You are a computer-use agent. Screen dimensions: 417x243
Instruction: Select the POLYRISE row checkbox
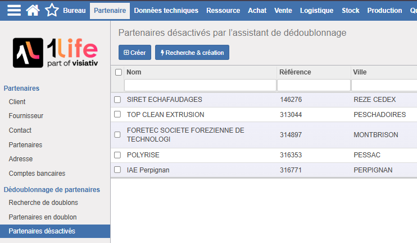(117, 155)
